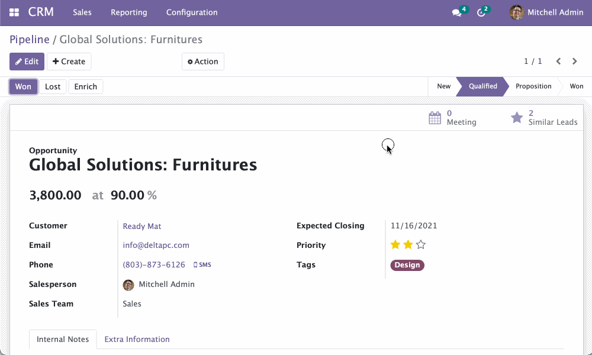Click the Similar Leads star icon

click(x=517, y=118)
